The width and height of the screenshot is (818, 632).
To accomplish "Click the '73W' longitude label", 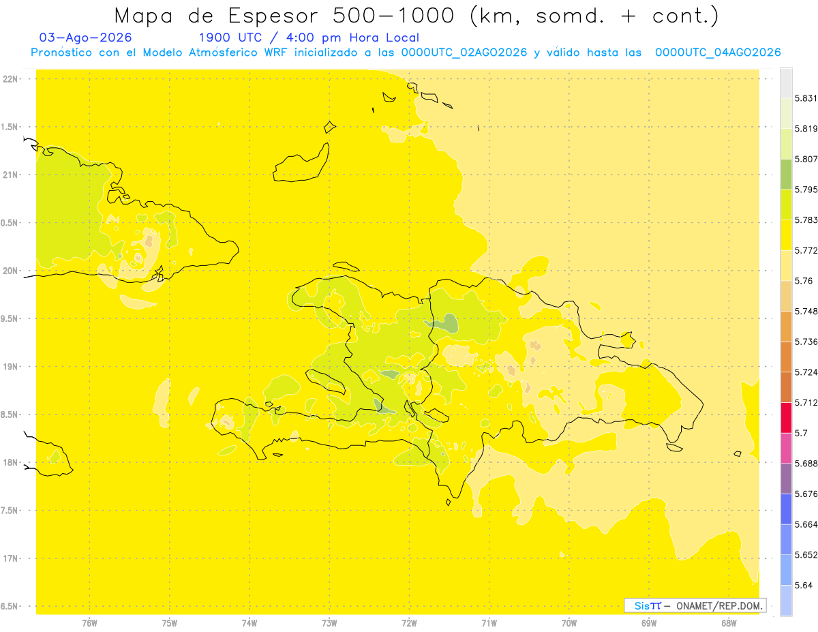I will tap(329, 623).
